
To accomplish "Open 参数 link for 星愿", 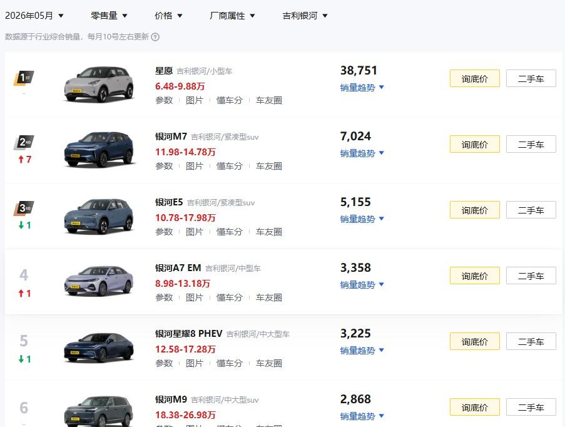I will click(x=164, y=100).
